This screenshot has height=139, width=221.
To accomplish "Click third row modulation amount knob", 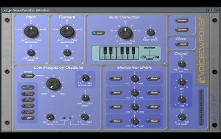I will point(135,107).
